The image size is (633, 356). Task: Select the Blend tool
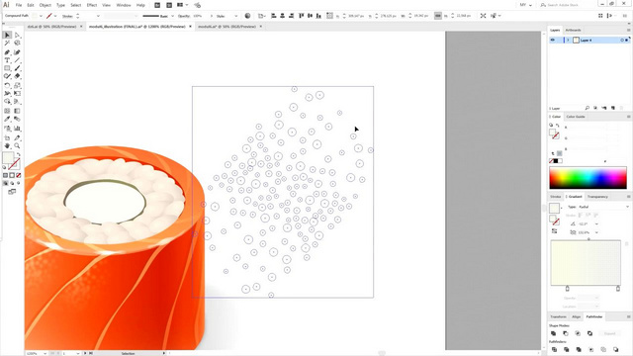17,119
